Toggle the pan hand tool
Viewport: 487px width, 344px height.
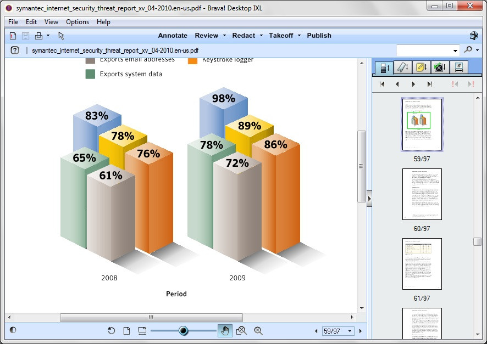(225, 331)
